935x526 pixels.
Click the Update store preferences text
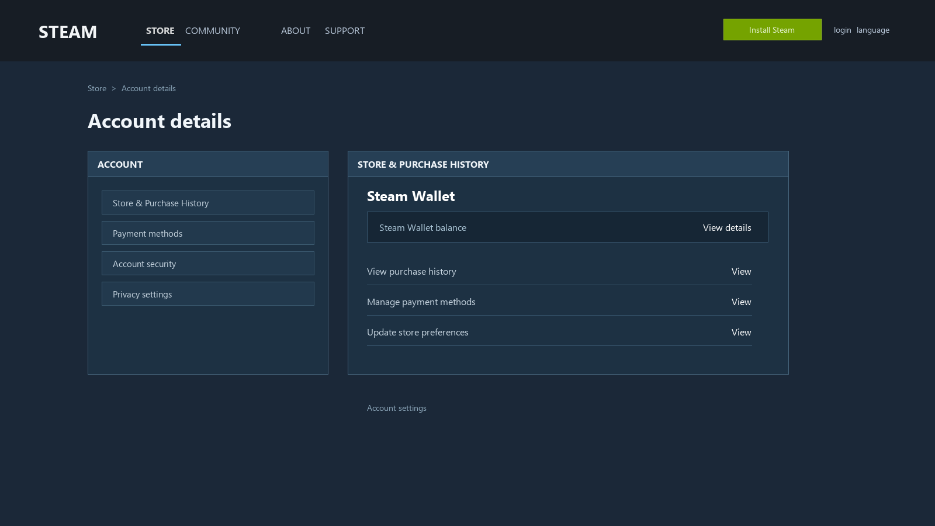tap(418, 332)
